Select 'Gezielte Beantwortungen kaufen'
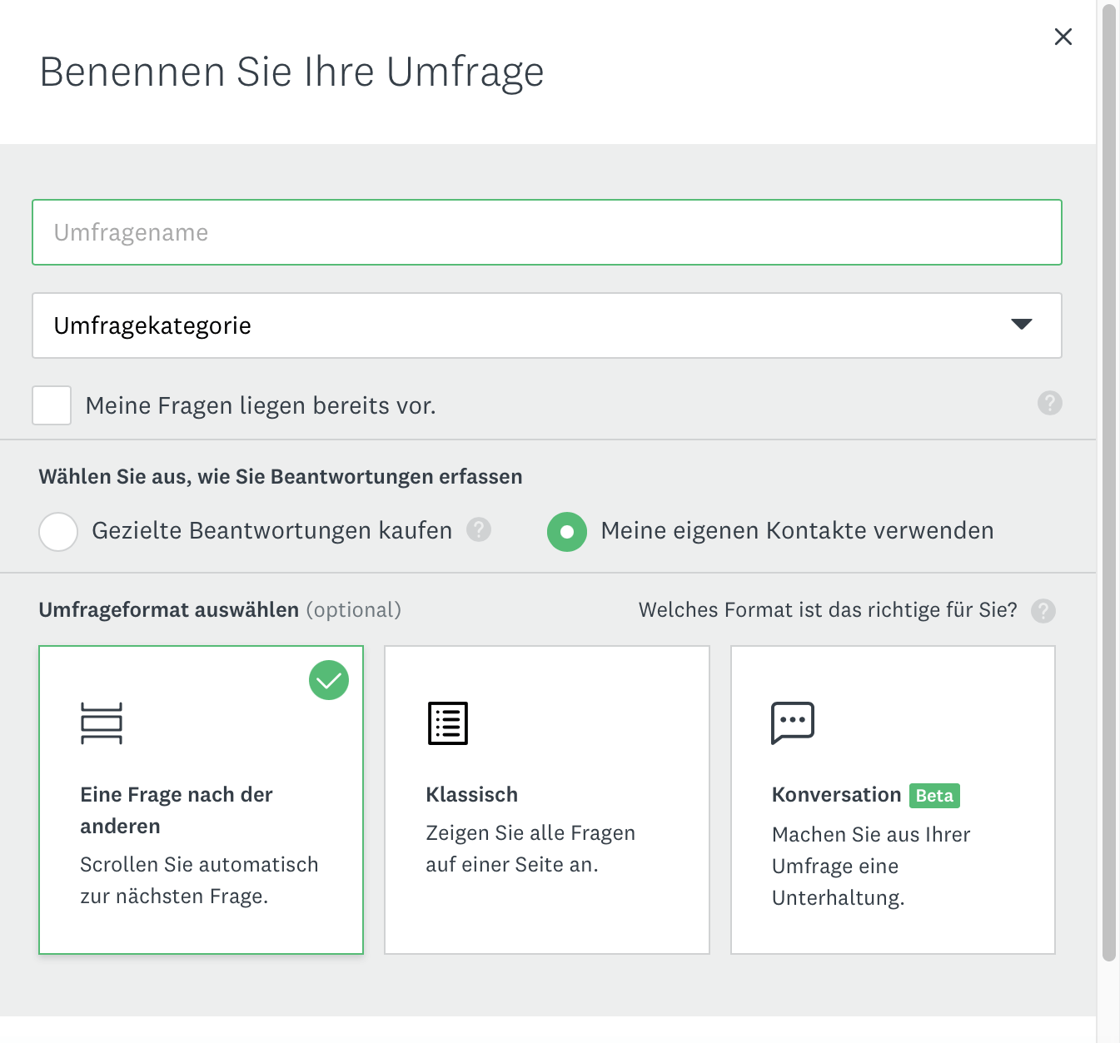1120x1043 pixels. 58,531
